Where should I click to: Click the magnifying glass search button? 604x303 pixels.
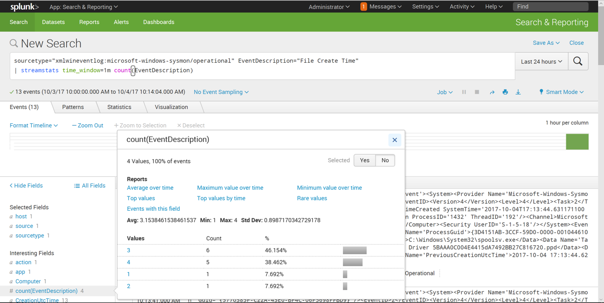tap(578, 61)
